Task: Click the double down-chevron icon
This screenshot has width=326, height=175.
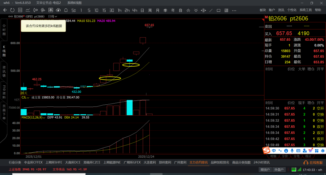Action: click(196, 10)
